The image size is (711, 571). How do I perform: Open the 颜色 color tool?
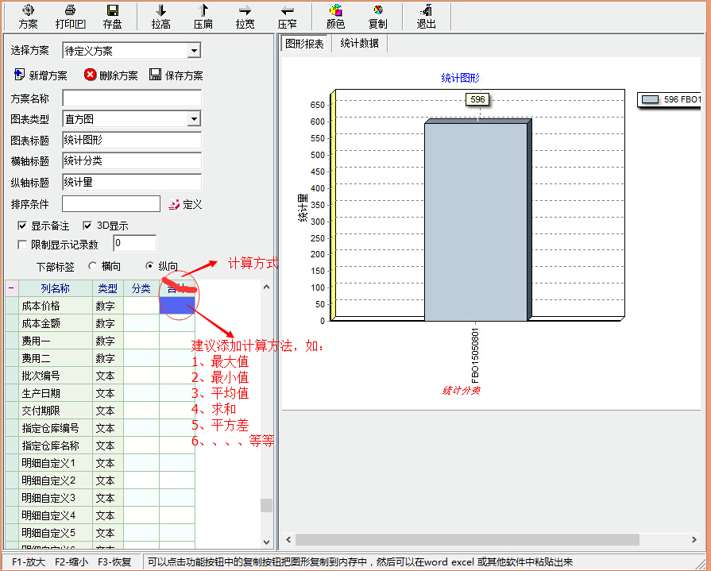[335, 11]
